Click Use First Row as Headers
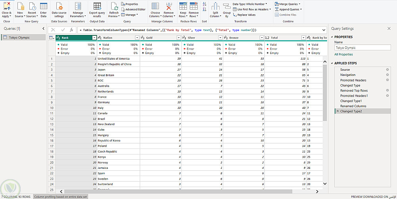Viewport: 397px width, 199px height. (x=252, y=10)
